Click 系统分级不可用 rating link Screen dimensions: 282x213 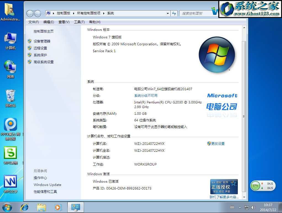coord(146,95)
